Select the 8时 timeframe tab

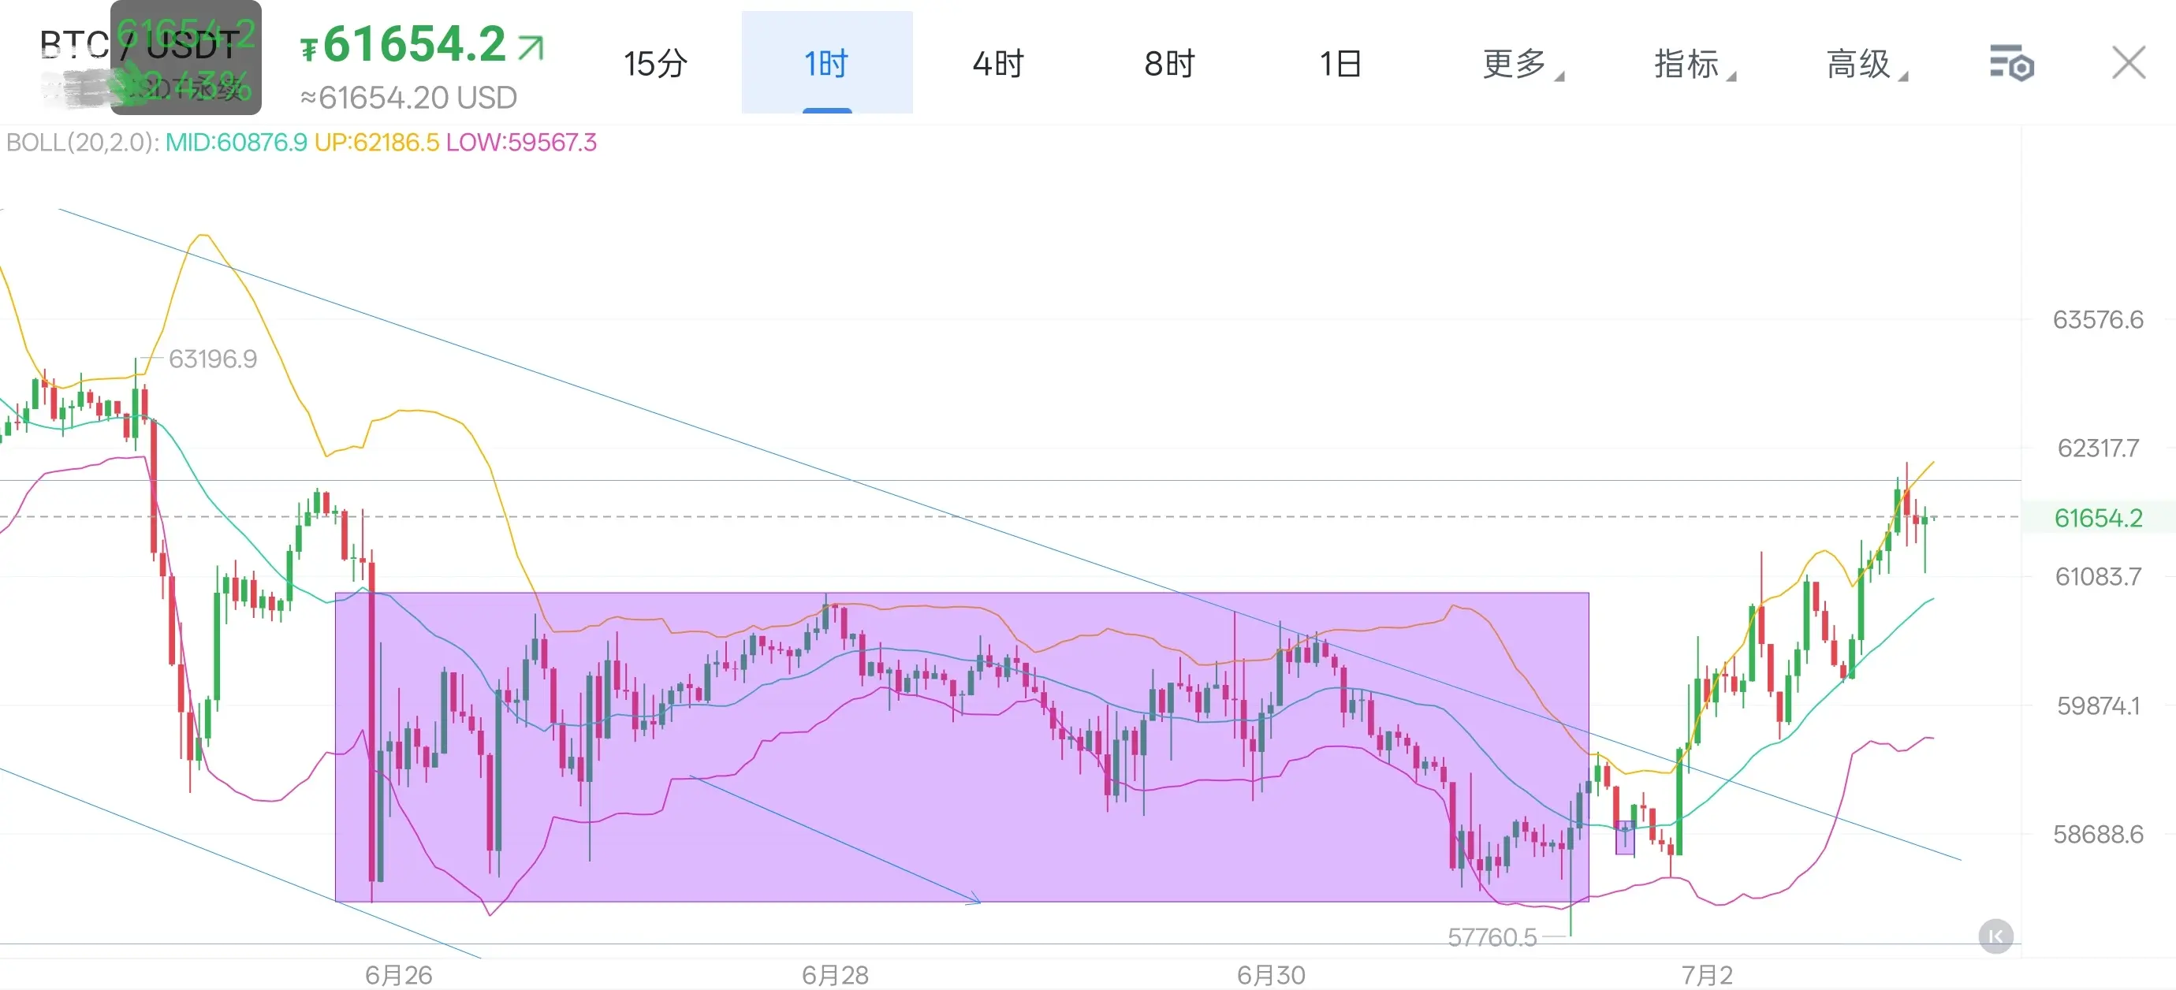click(x=1169, y=63)
